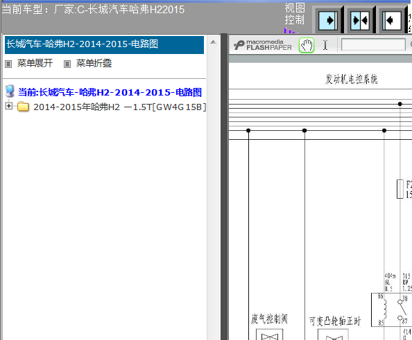The height and width of the screenshot is (340, 412).
Task: Click the yellow folder icon in tree
Action: [23, 107]
